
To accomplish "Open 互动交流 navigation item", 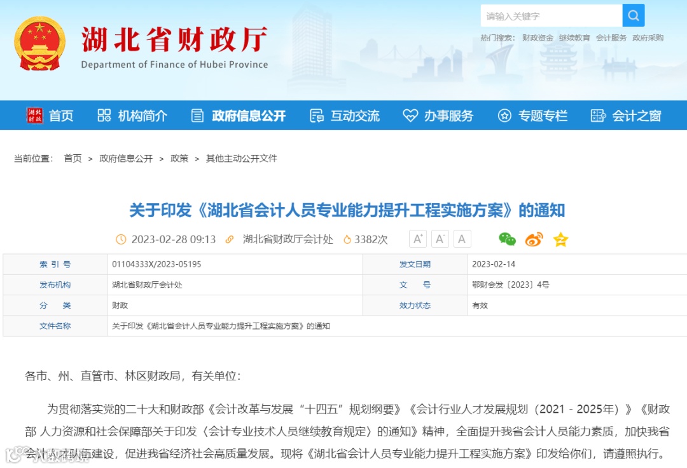I will pyautogui.click(x=355, y=116).
